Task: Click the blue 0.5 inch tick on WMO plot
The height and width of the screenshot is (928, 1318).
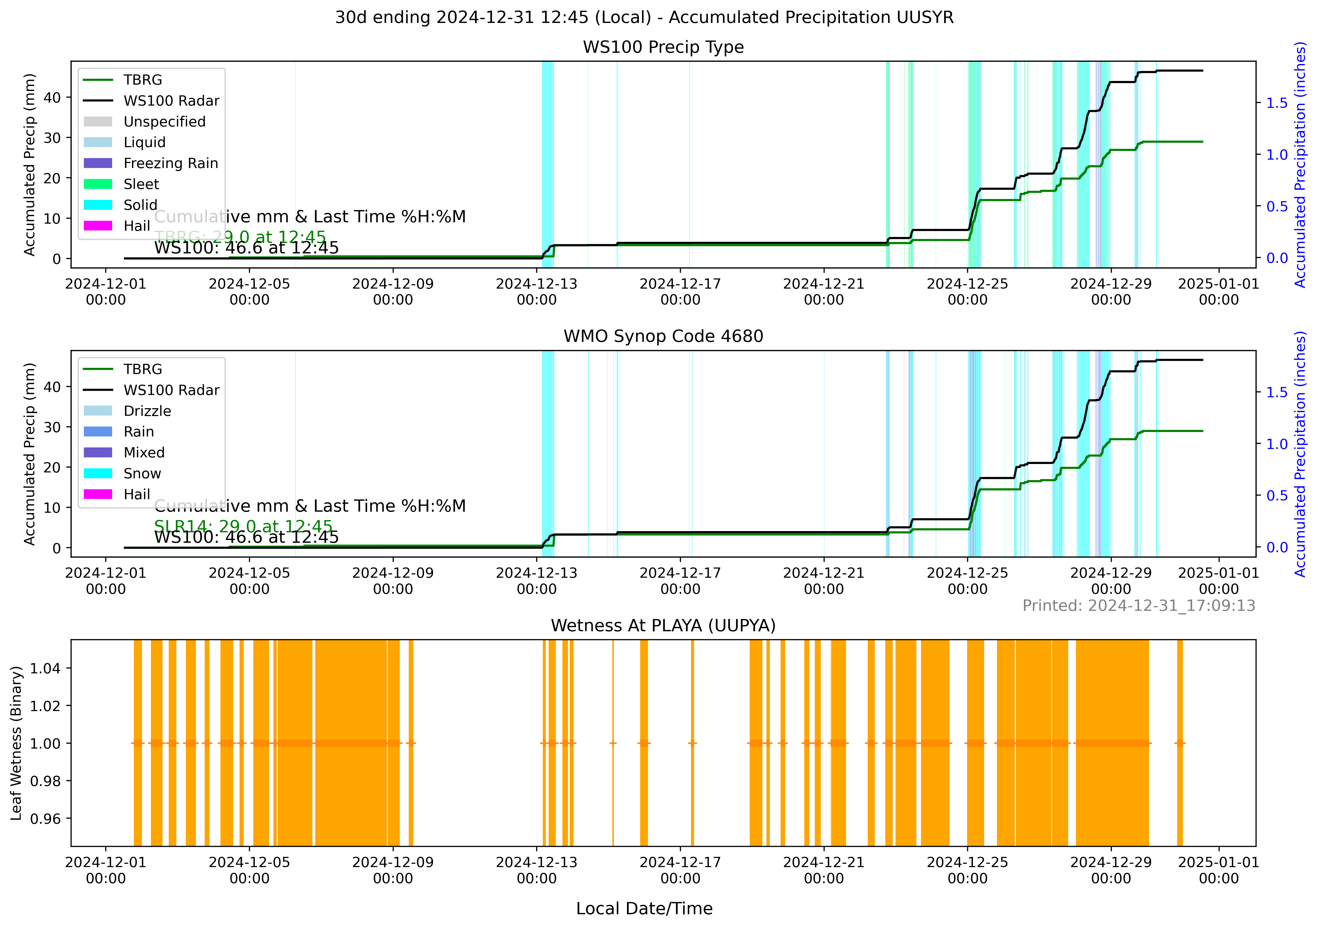Action: point(1277,496)
